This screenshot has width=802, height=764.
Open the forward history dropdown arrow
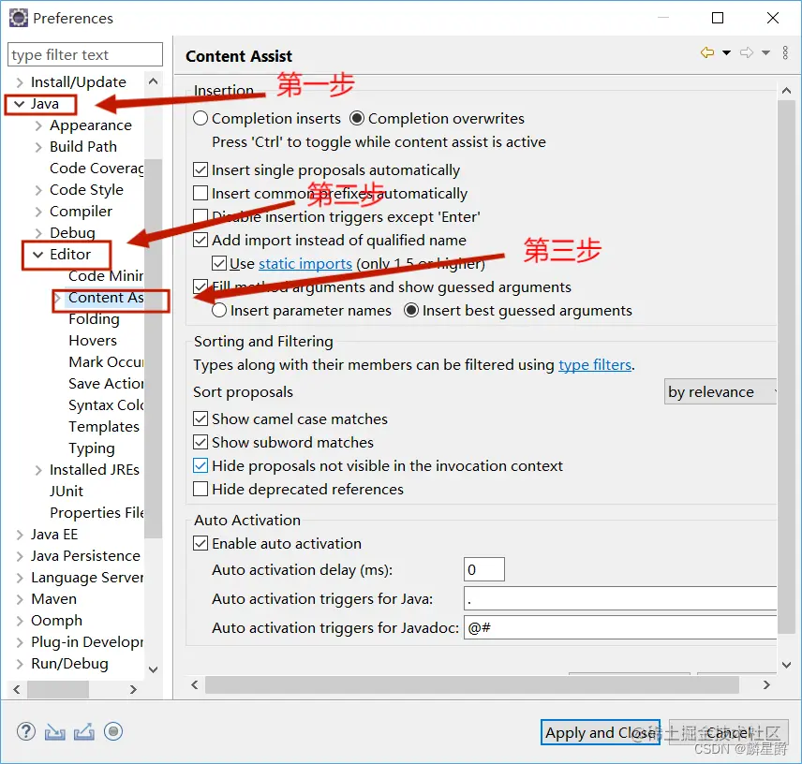765,52
